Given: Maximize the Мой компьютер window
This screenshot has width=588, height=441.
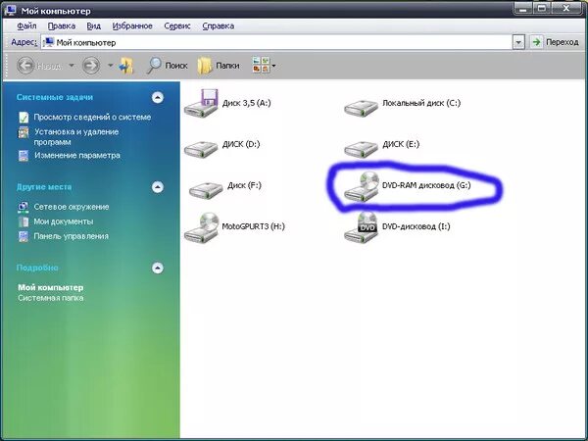Looking at the screenshot, I should (x=542, y=8).
